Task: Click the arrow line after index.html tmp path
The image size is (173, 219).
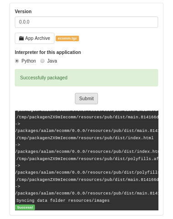Action: (18, 145)
